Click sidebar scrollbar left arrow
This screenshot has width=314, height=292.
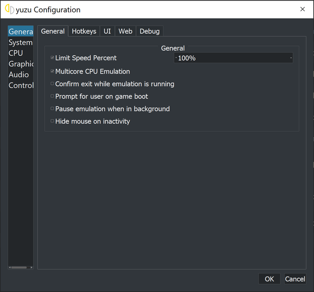(x=10, y=268)
